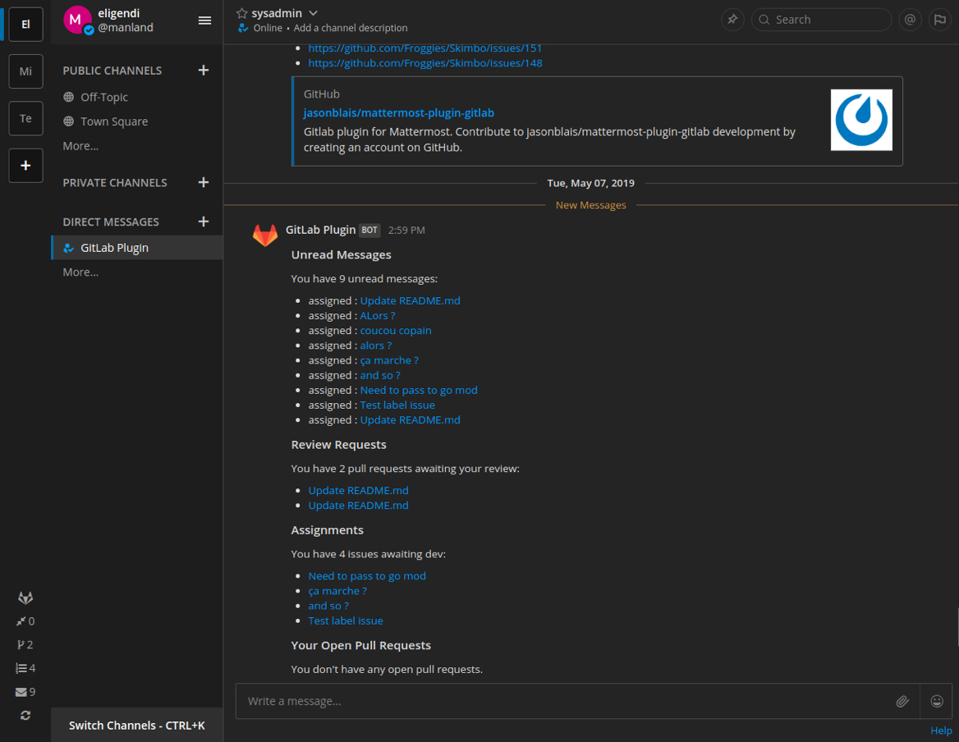Open the Town Square channel
The width and height of the screenshot is (959, 742).
(x=137, y=121)
